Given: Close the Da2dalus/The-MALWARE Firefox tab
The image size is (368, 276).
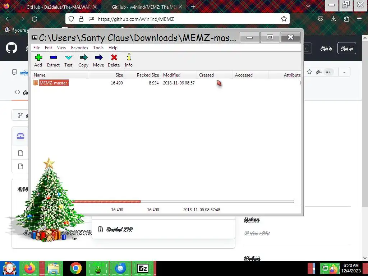Looking at the screenshot, I should click(x=95, y=7).
